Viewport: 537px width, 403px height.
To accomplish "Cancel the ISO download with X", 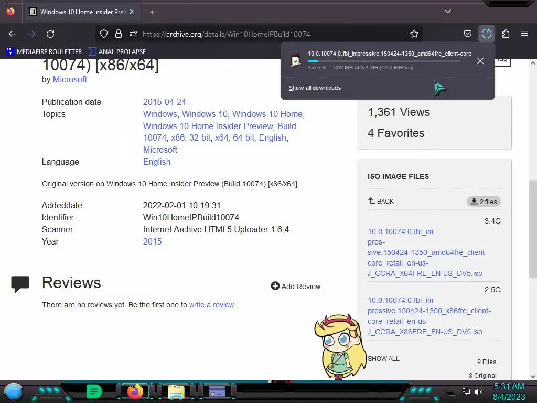I will [x=480, y=61].
